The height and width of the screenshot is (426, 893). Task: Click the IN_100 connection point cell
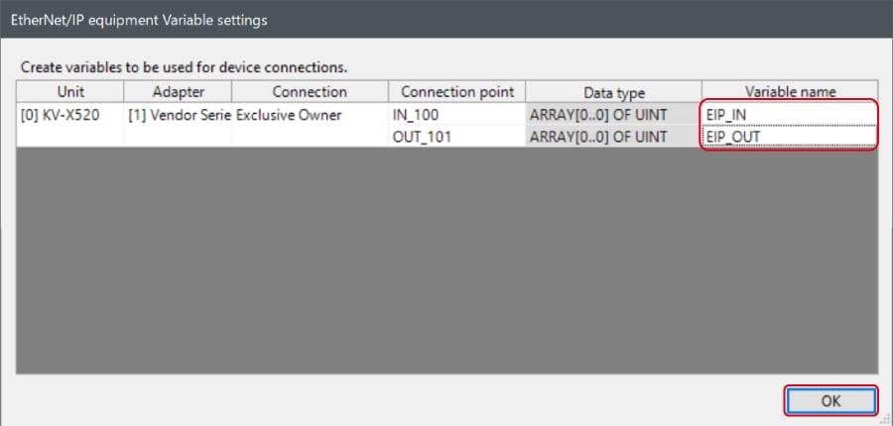pyautogui.click(x=456, y=115)
